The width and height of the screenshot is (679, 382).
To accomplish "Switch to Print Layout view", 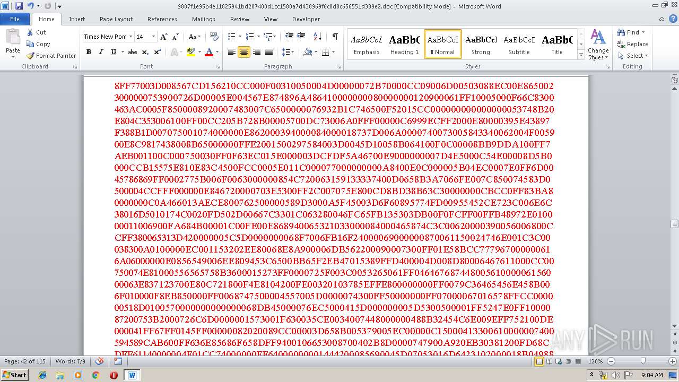I will 539,361.
